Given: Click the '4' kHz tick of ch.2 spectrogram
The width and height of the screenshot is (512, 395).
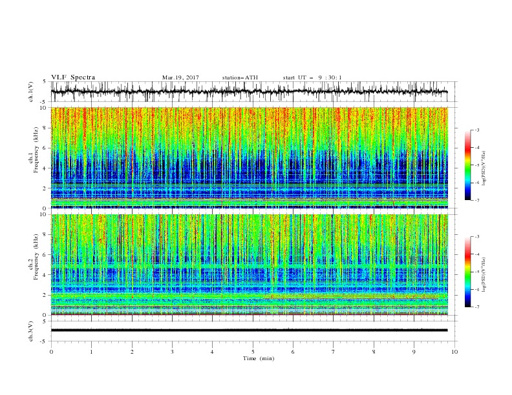Looking at the screenshot, I should pos(45,275).
